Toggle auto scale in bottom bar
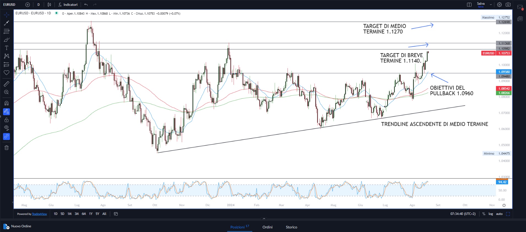 [499, 214]
